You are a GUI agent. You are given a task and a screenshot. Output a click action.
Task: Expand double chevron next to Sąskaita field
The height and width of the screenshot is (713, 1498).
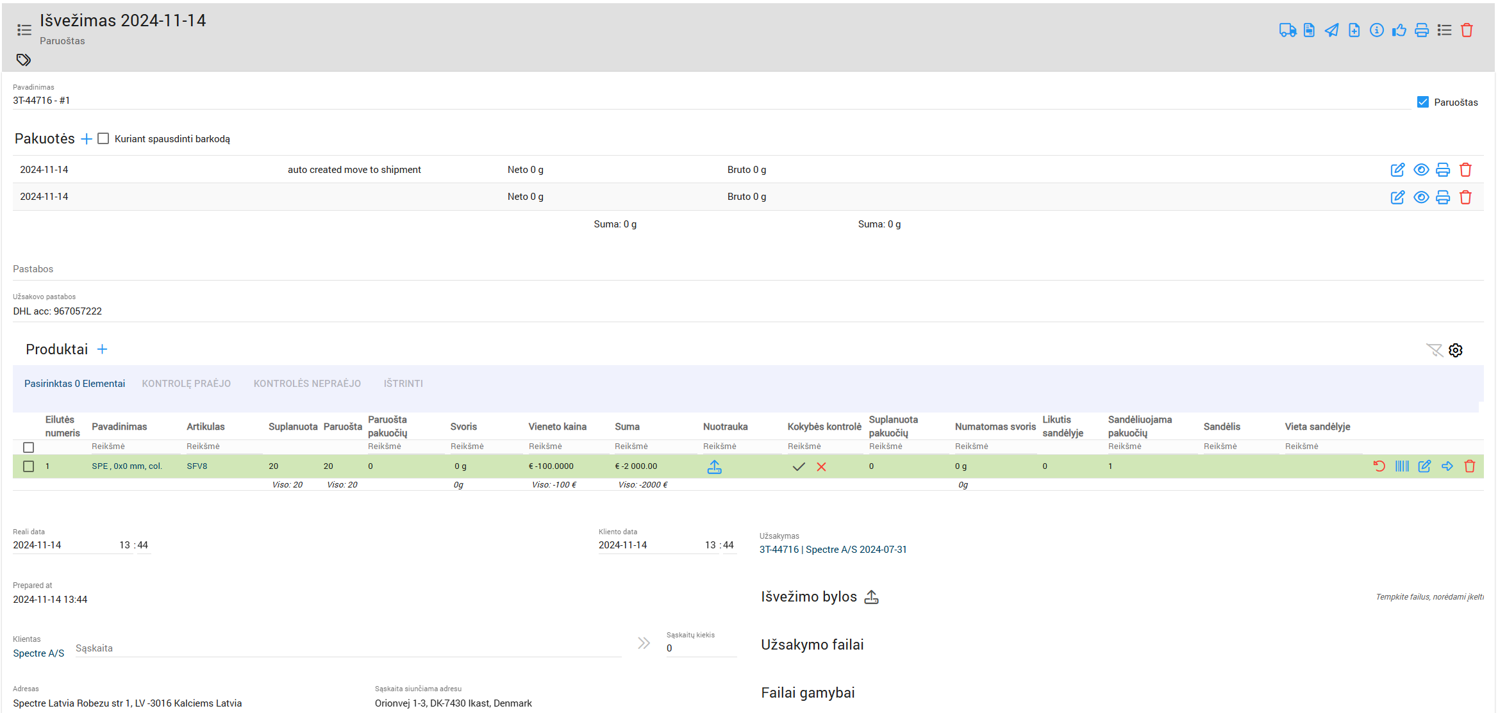(644, 643)
